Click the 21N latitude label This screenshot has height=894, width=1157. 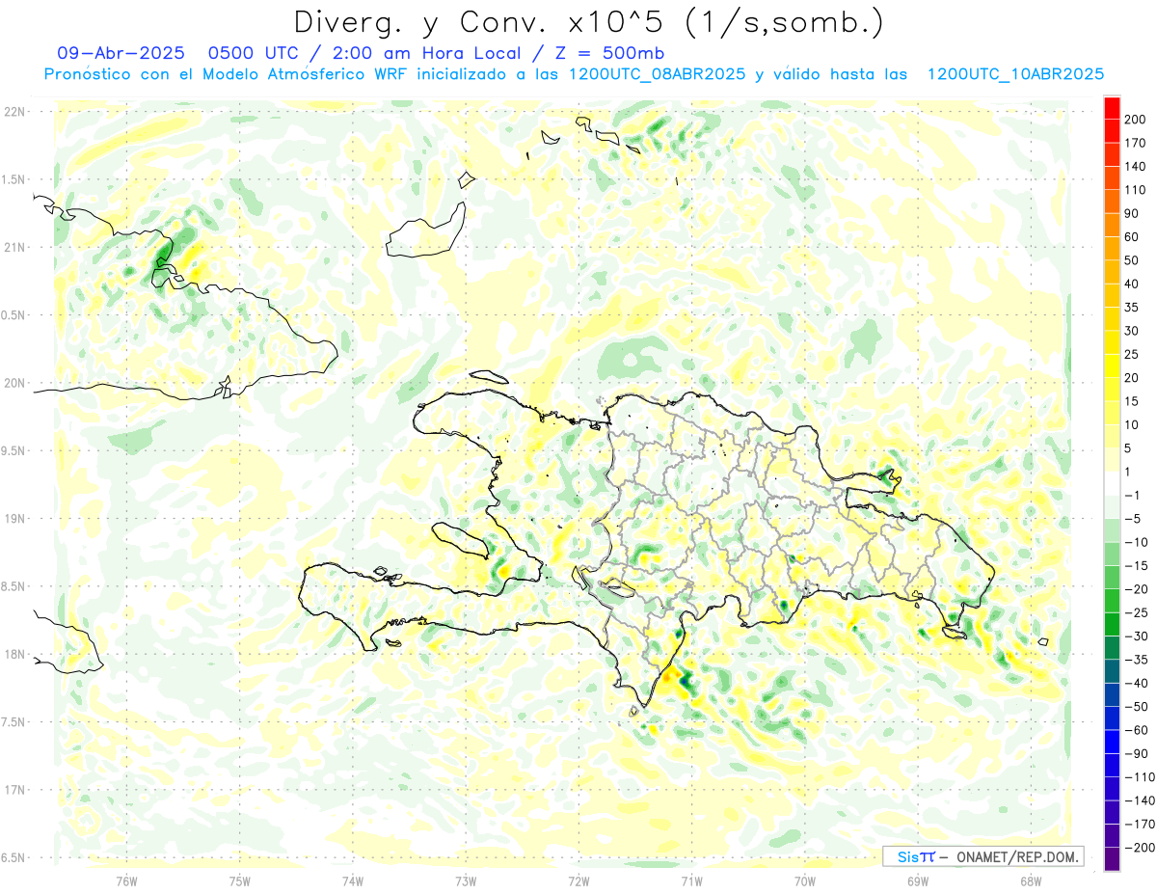pos(13,247)
